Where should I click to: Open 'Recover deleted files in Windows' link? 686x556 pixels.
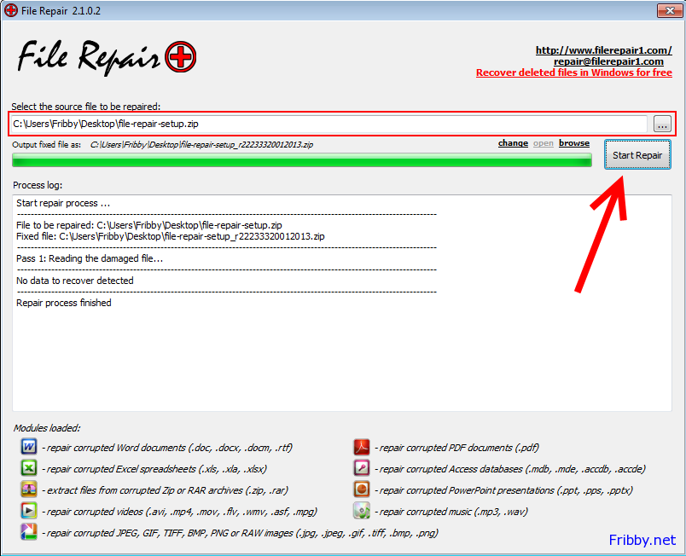(573, 72)
